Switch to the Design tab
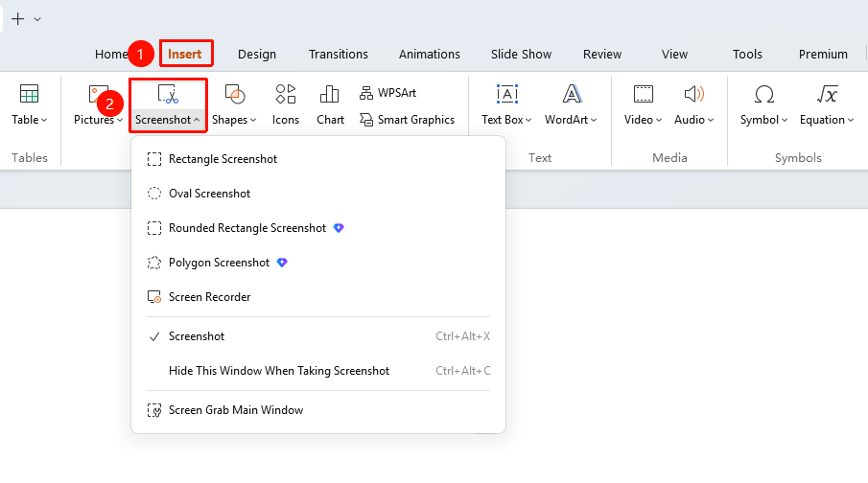 coord(257,55)
